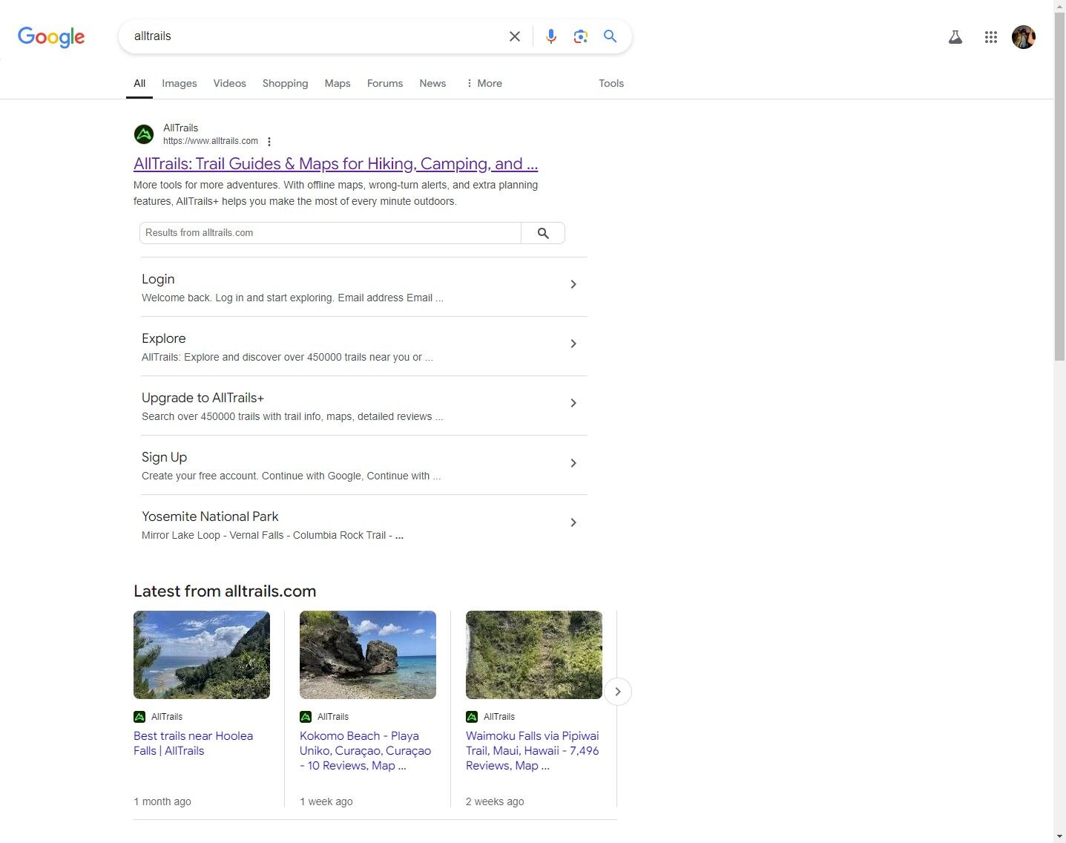
Task: Open the Sign Up sitelink
Action: pos(164,457)
